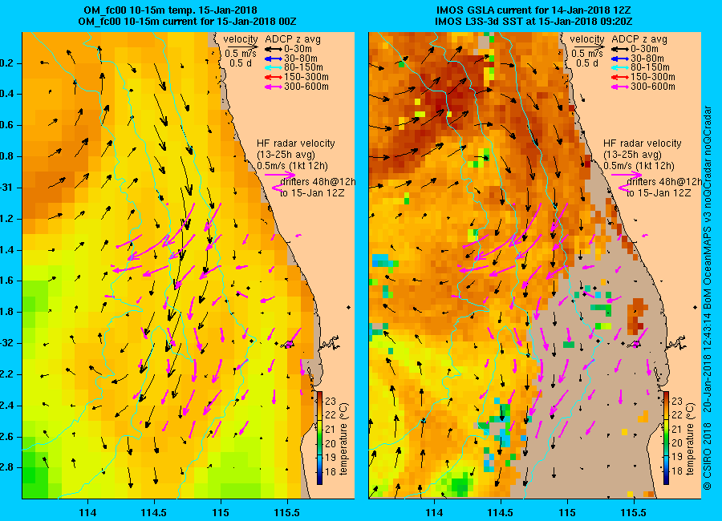This screenshot has width=722, height=521.
Task: Click 'HF radar velocity' label in left map
Action: pos(295,143)
